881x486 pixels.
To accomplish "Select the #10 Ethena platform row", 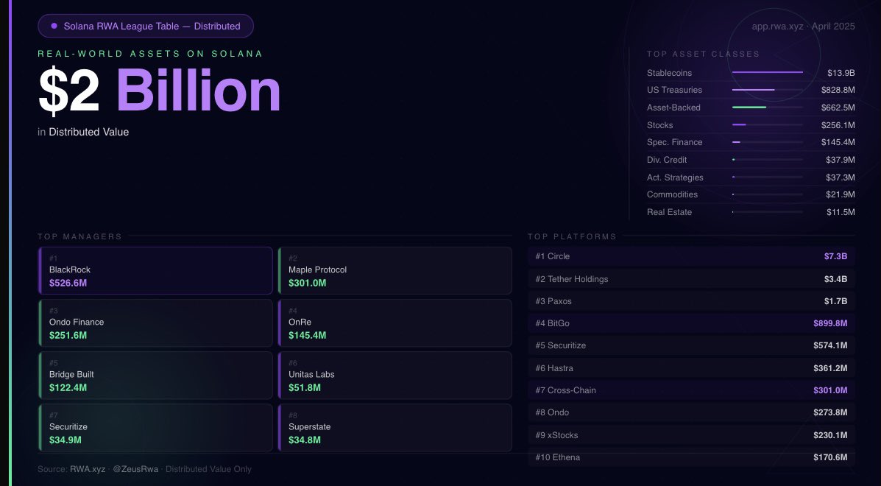I will point(691,457).
